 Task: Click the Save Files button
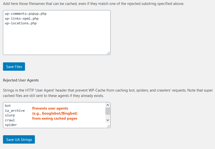[x=14, y=67]
